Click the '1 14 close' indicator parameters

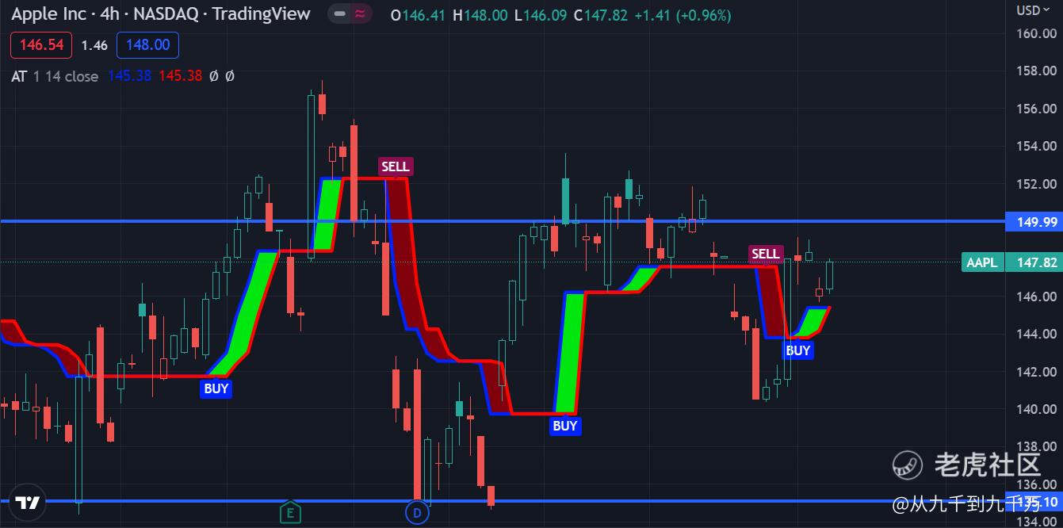point(66,76)
